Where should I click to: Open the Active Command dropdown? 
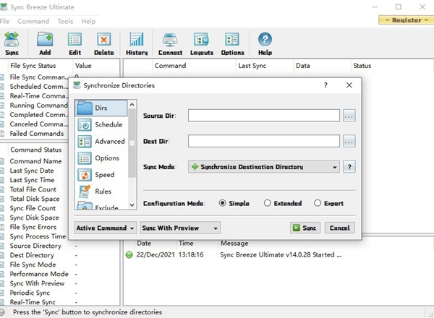click(106, 228)
